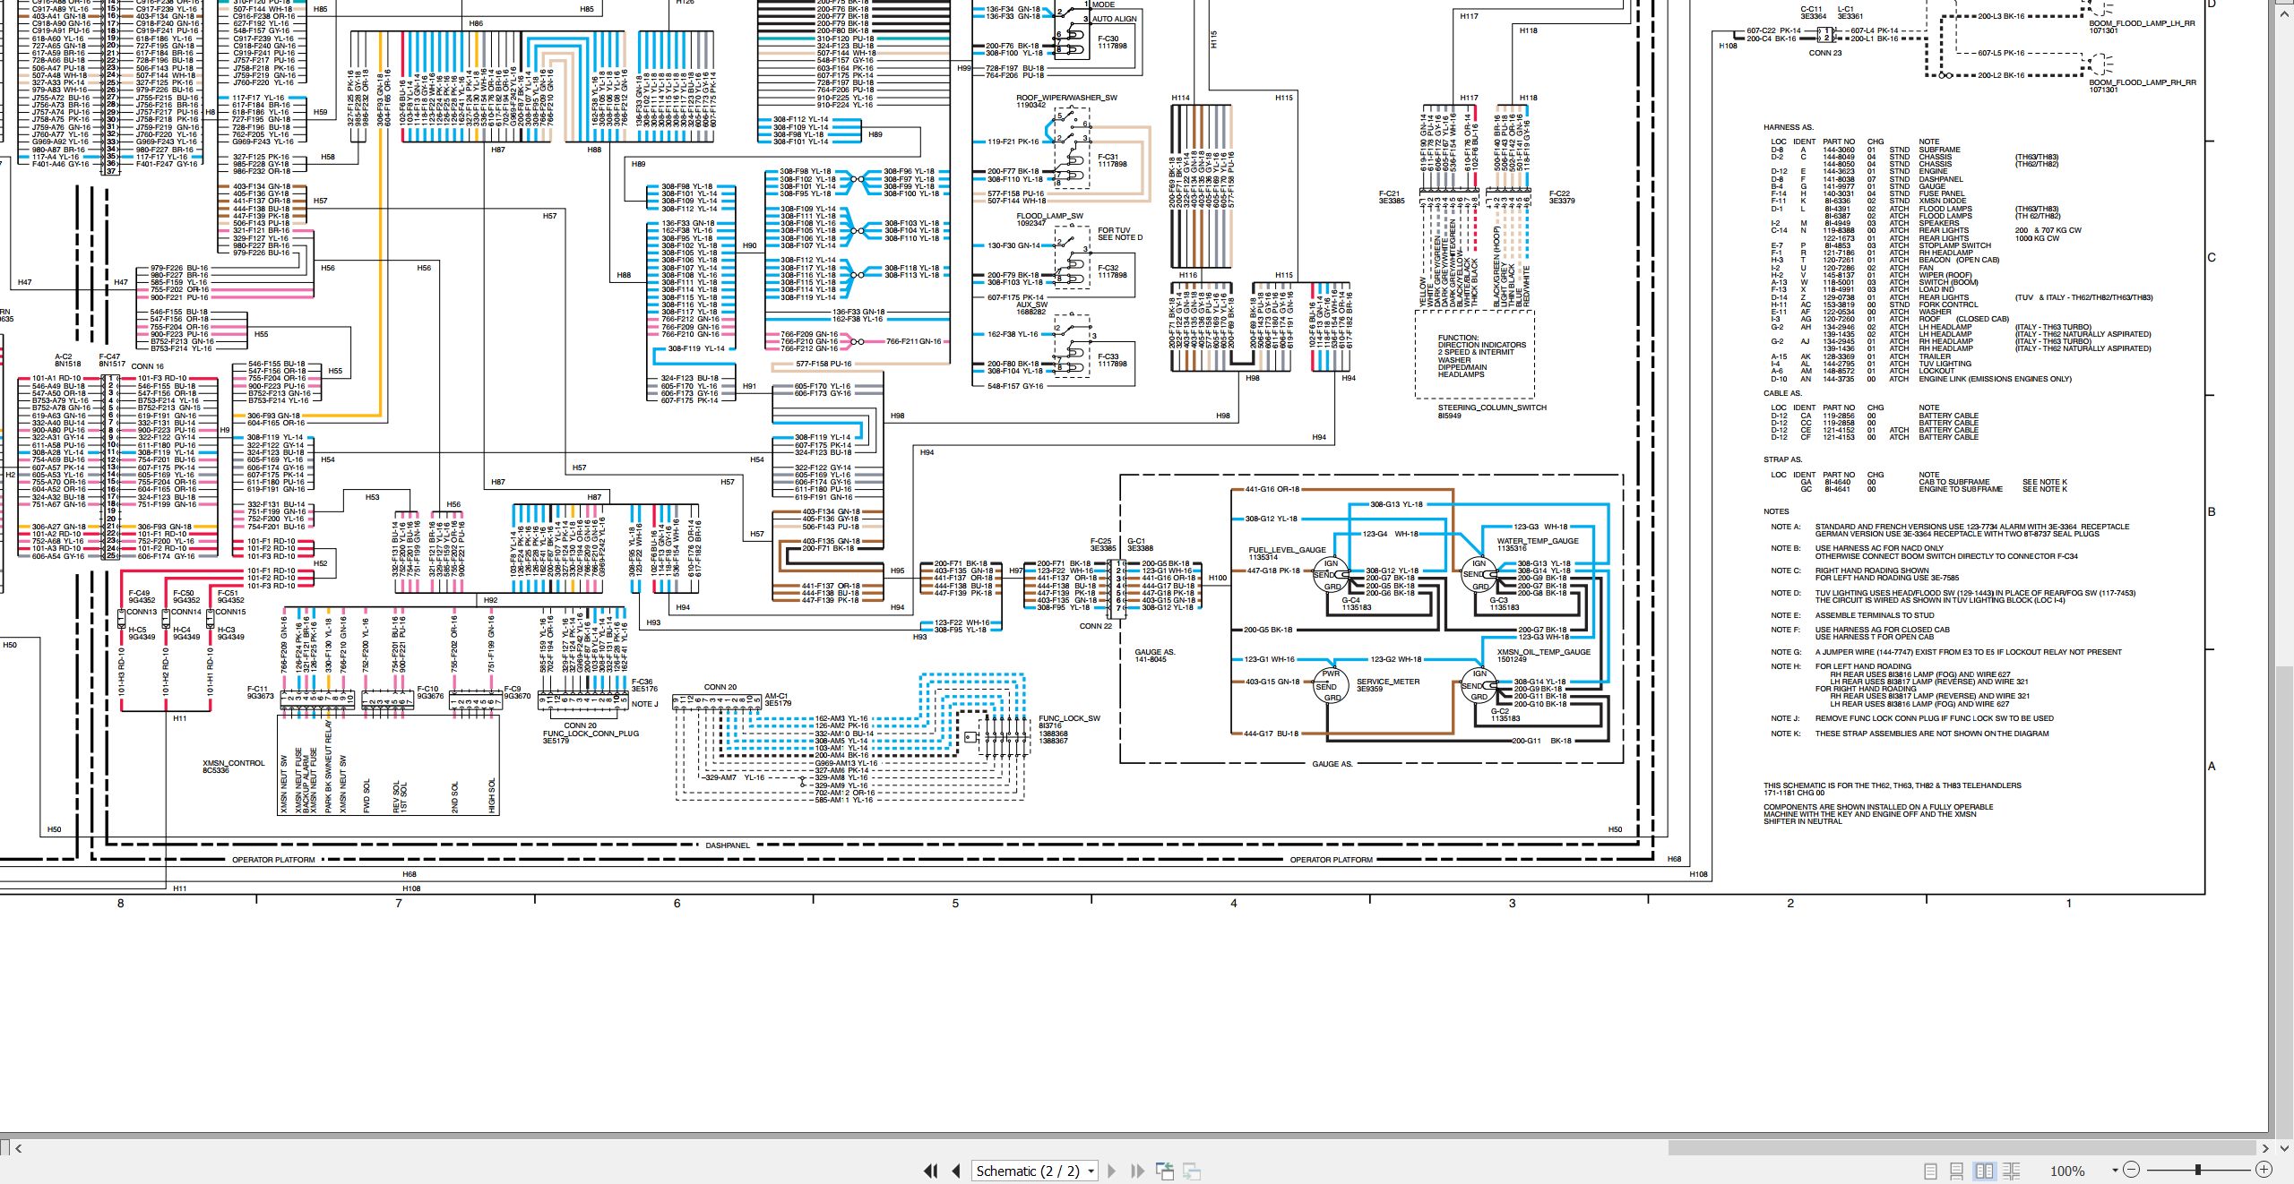Image resolution: width=2294 pixels, height=1184 pixels.
Task: Click the CONN 20 label above AM-C1
Action: 720,687
